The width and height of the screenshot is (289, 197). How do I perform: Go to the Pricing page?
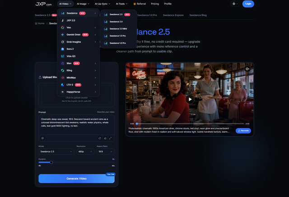(155, 4)
